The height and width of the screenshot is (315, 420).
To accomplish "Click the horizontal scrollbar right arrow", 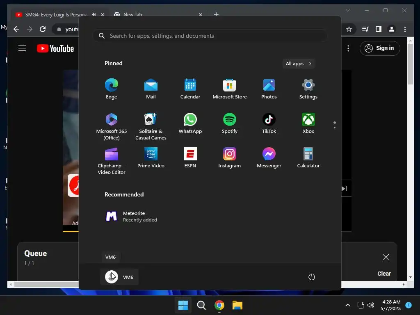I will (404, 285).
